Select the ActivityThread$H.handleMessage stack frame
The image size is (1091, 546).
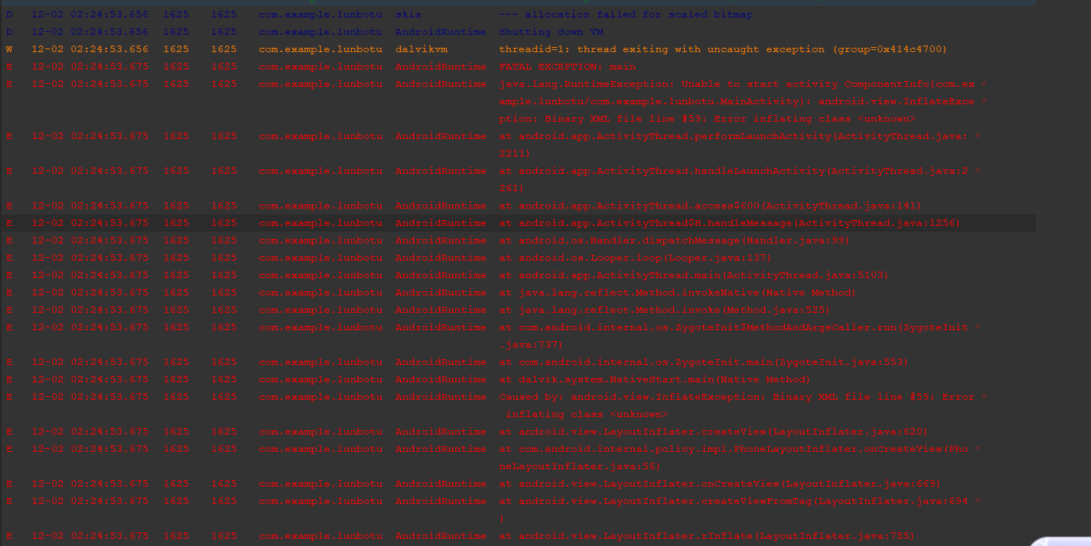pos(730,223)
